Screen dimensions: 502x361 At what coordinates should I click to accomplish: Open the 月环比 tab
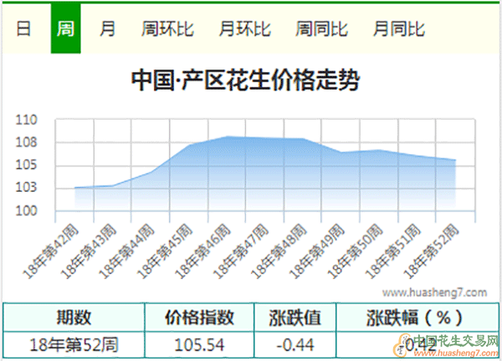[x=244, y=28]
